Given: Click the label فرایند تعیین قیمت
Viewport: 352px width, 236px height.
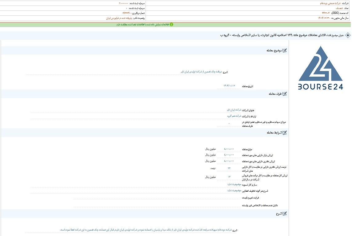Looking at the screenshot, I should pyautogui.click(x=250, y=198).
